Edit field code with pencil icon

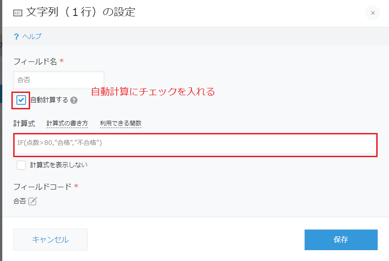(x=32, y=201)
